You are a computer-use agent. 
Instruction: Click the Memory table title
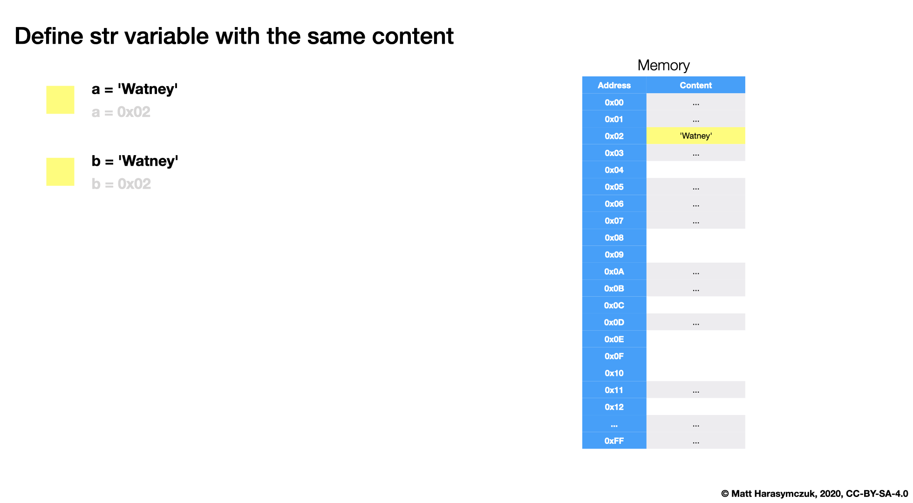(663, 65)
